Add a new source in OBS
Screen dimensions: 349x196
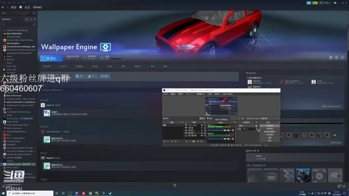(x=186, y=141)
